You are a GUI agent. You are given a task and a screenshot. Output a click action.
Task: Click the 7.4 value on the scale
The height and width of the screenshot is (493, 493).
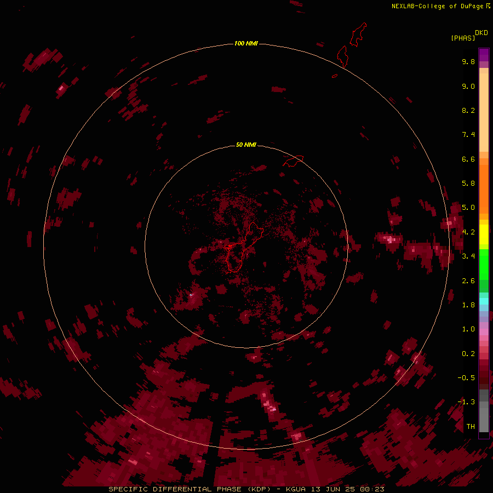[468, 135]
